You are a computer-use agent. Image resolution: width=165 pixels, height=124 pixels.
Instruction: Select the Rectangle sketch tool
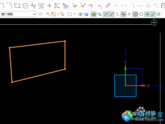(x=17, y=6)
